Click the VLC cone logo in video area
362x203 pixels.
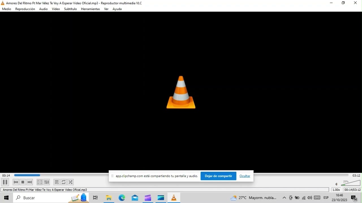181,92
